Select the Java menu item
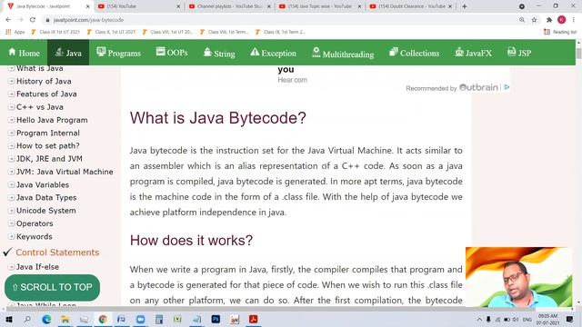The width and height of the screenshot is (582, 327). tap(68, 53)
